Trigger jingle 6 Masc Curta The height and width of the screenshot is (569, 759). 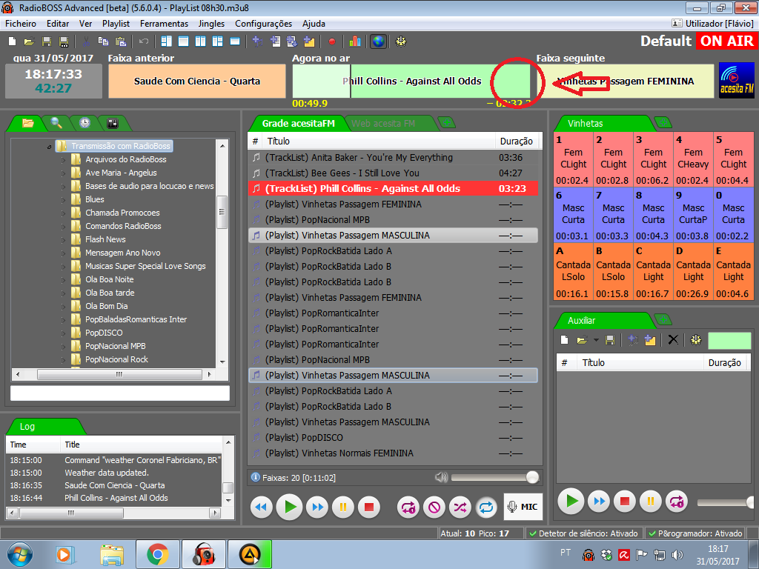[x=573, y=216]
